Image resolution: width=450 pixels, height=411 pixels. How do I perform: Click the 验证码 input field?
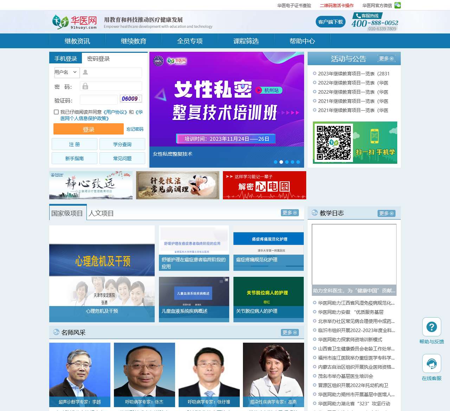[x=98, y=100]
